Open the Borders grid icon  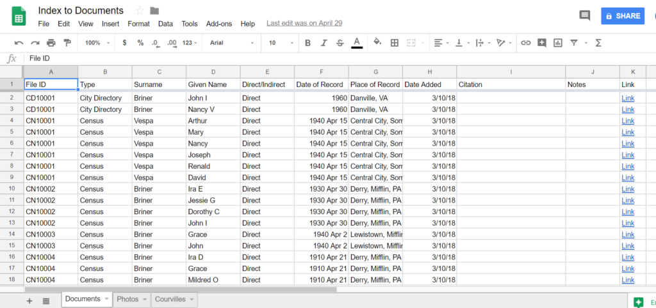click(x=394, y=43)
